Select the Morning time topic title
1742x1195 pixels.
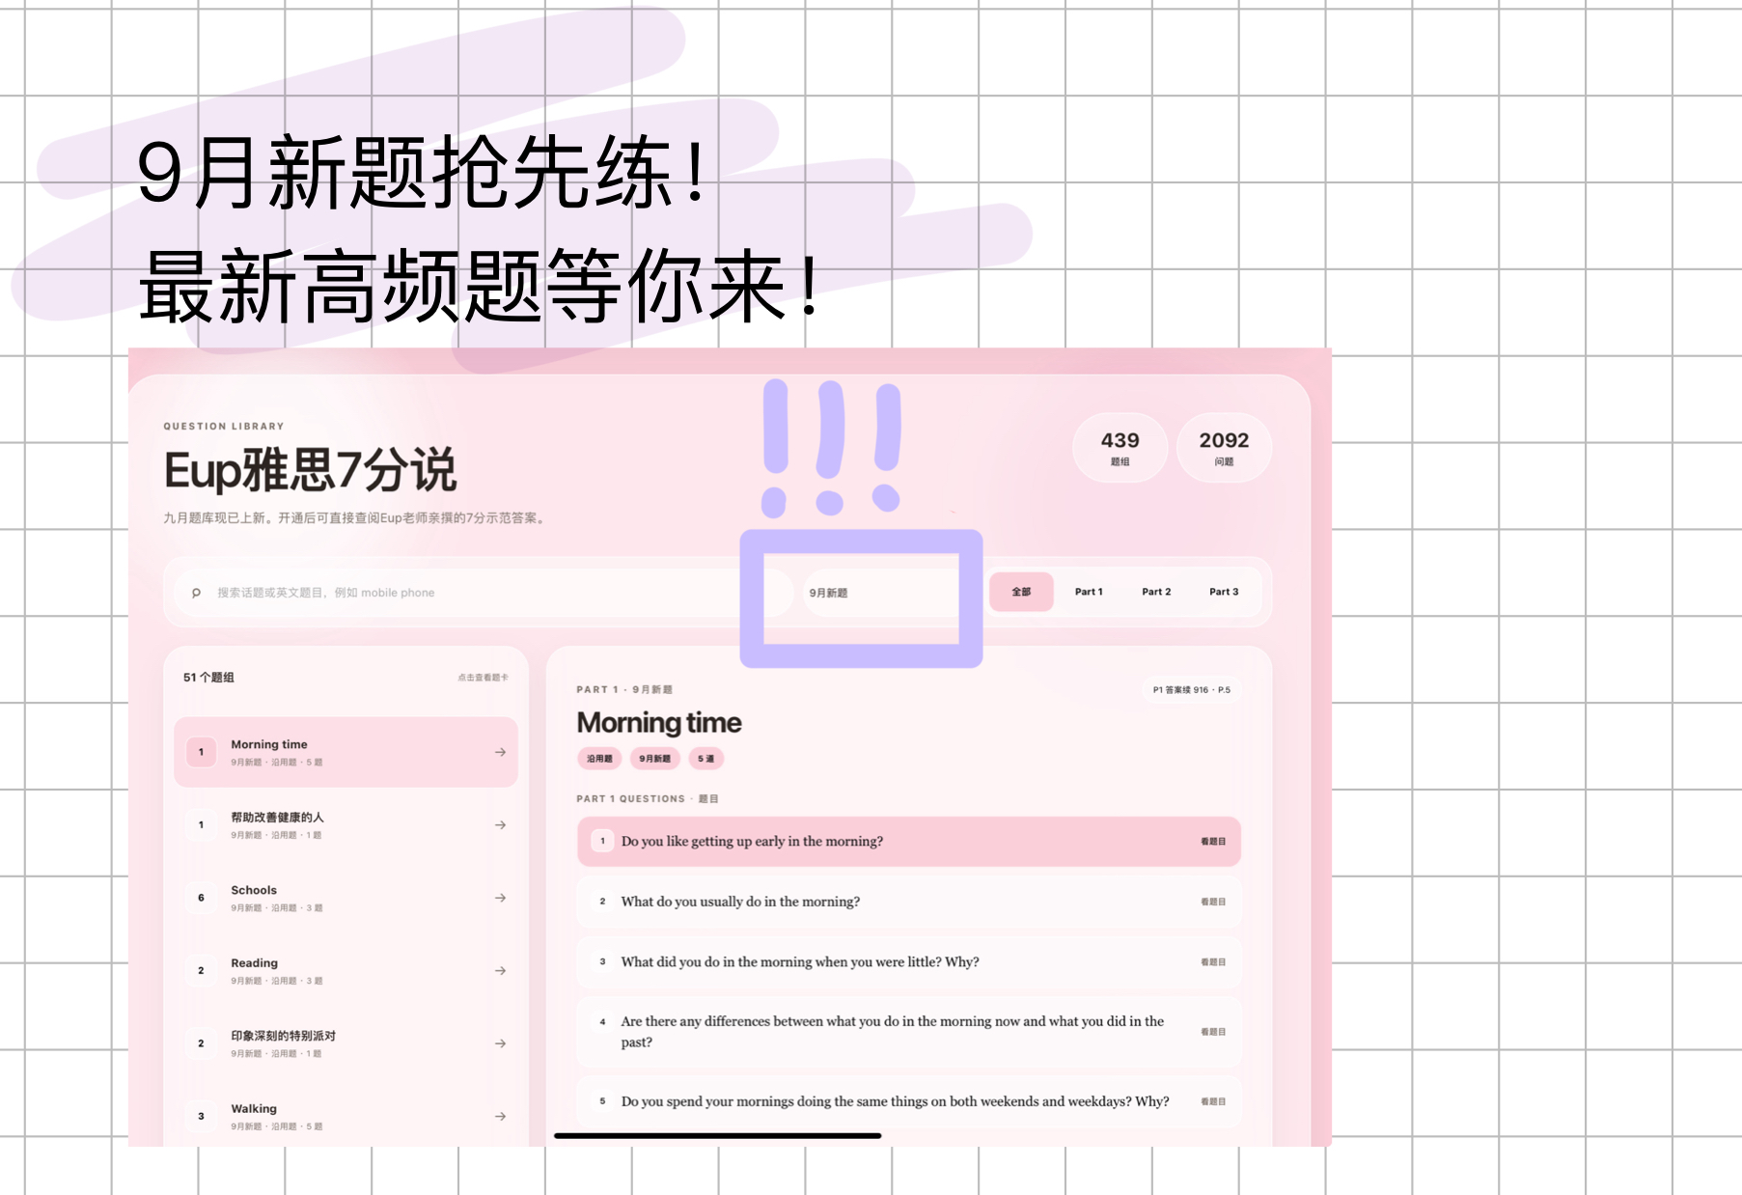click(x=269, y=744)
